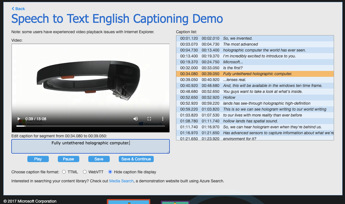Click the video play triangle icon
This screenshot has height=204, width=345.
[19, 119]
